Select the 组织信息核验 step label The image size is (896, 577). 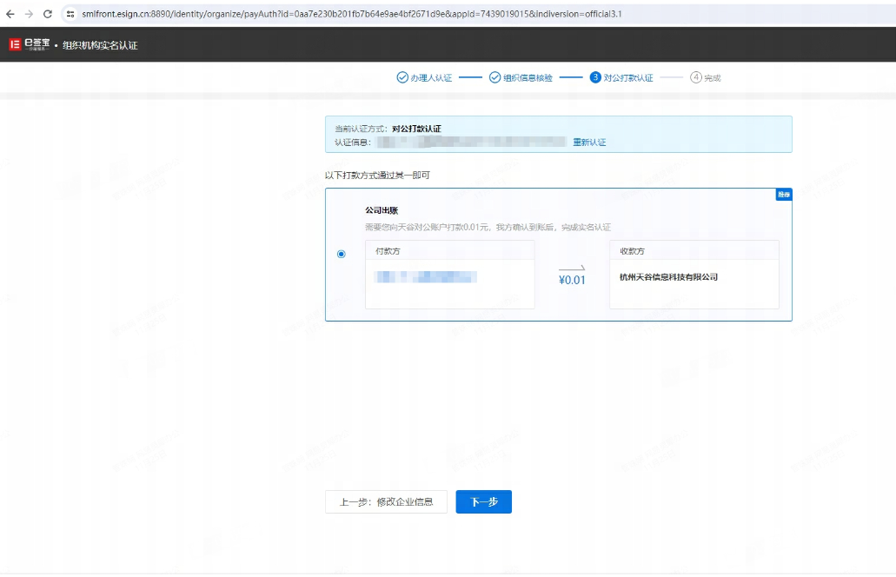[x=528, y=77]
